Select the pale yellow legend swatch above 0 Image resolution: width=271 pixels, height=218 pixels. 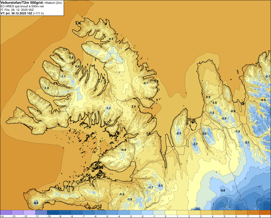[171, 213]
